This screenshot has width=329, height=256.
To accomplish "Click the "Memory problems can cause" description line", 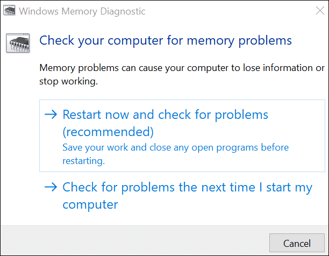I will pyautogui.click(x=182, y=68).
